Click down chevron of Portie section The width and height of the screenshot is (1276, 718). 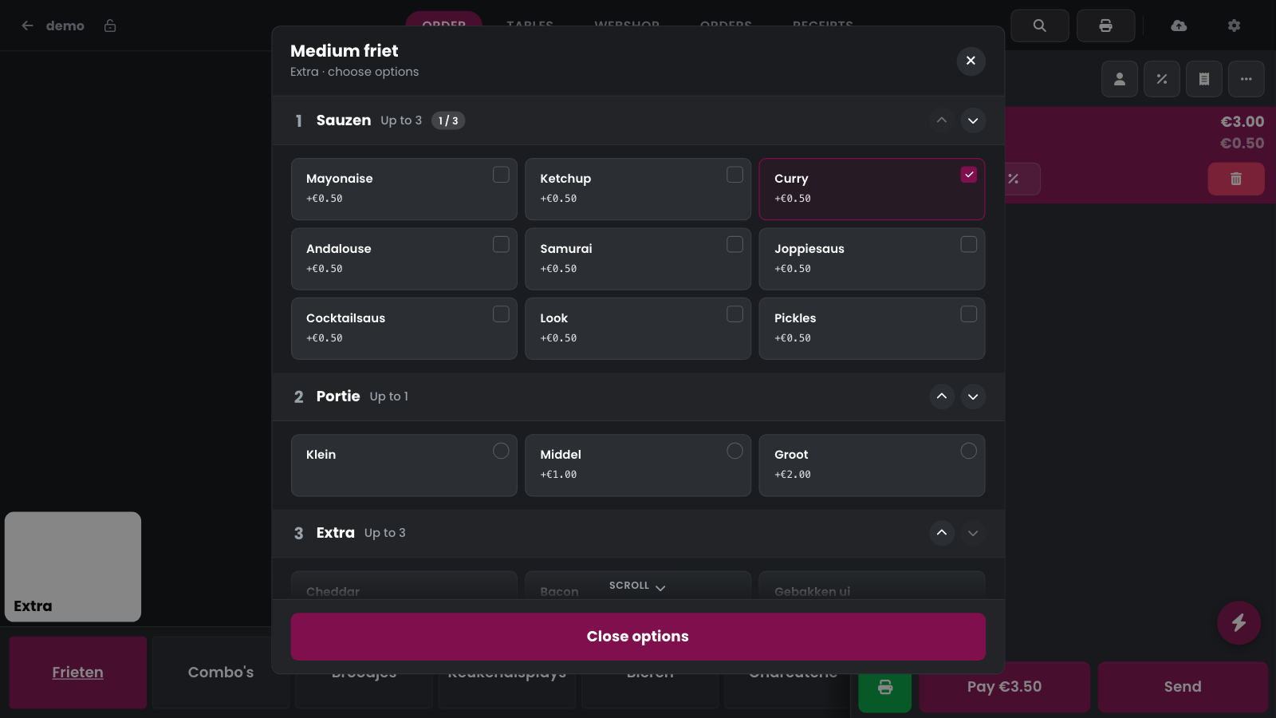(x=973, y=396)
